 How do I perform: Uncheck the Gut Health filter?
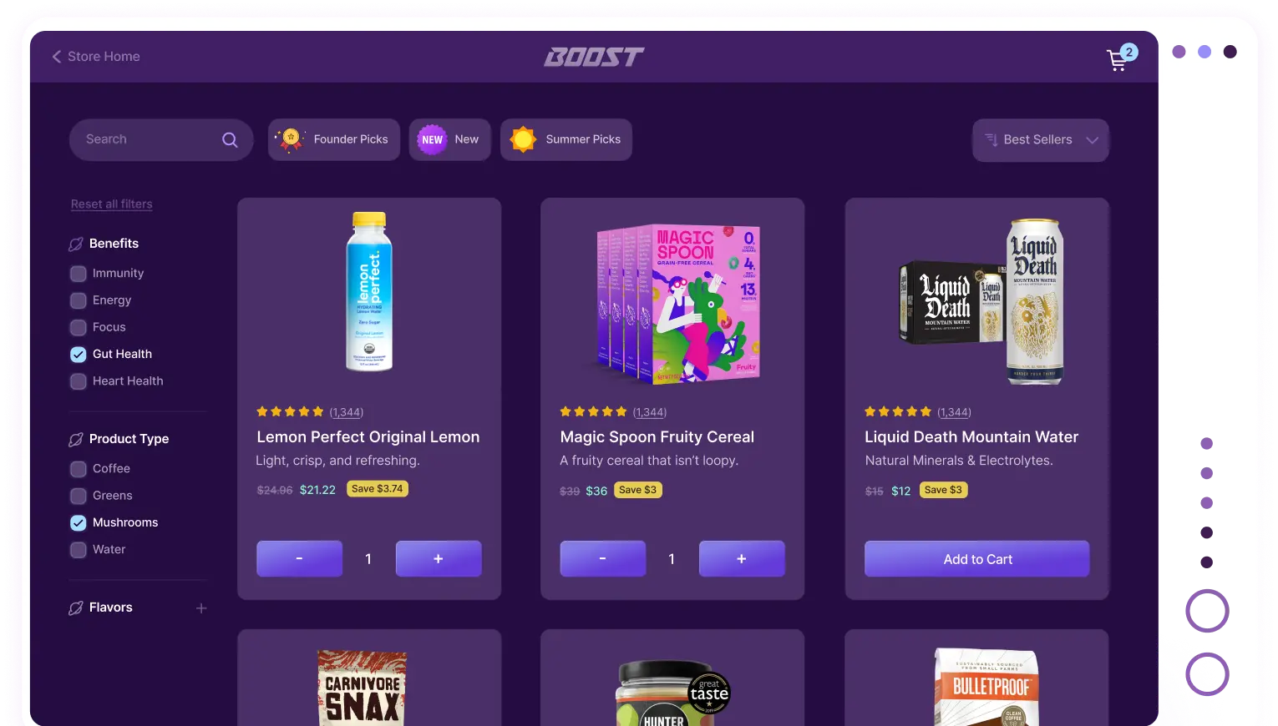[x=79, y=355]
